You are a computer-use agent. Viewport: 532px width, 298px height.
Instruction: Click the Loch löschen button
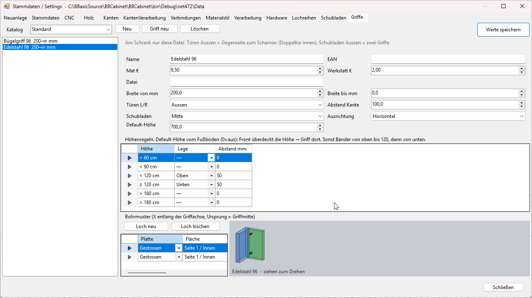click(195, 226)
